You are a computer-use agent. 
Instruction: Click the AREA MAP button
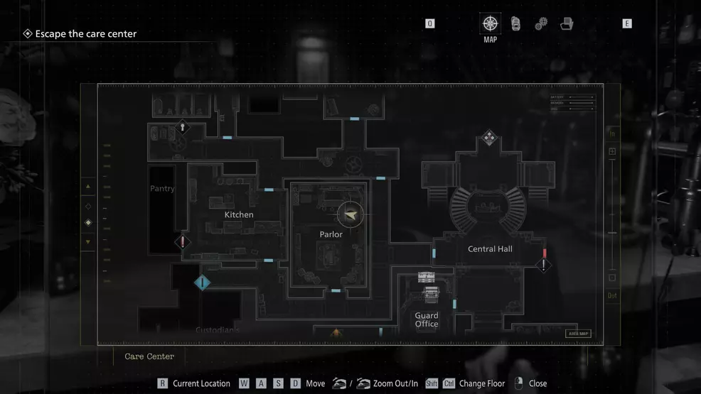click(578, 334)
